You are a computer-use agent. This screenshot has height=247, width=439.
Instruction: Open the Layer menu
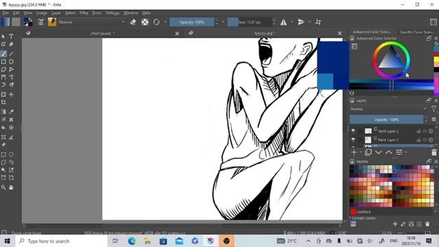coord(56,13)
